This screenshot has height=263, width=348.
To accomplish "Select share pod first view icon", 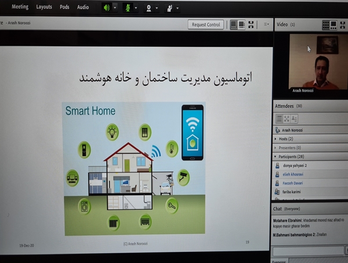I will pyautogui.click(x=234, y=24).
